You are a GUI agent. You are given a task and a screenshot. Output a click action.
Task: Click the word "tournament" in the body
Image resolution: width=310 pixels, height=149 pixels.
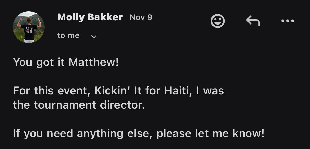point(65,105)
